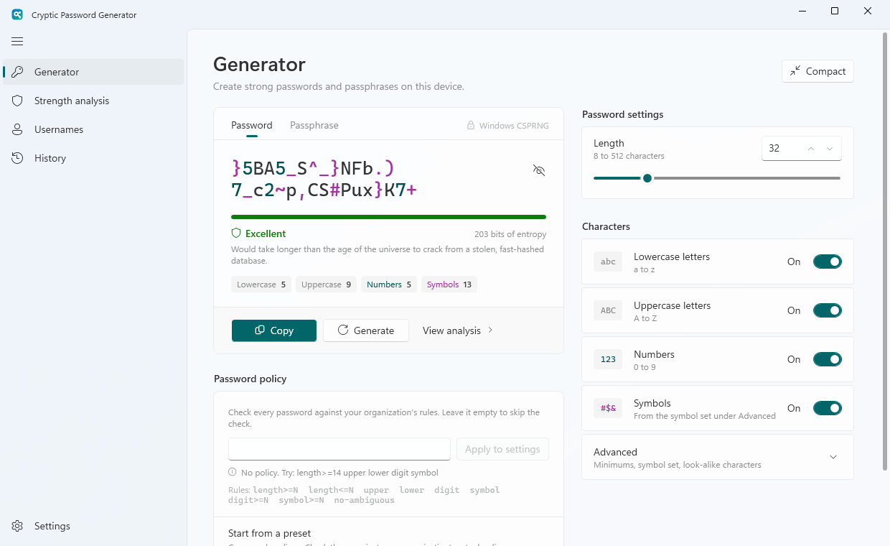Switch to the Passphrase tab
The width and height of the screenshot is (890, 546).
pos(314,125)
